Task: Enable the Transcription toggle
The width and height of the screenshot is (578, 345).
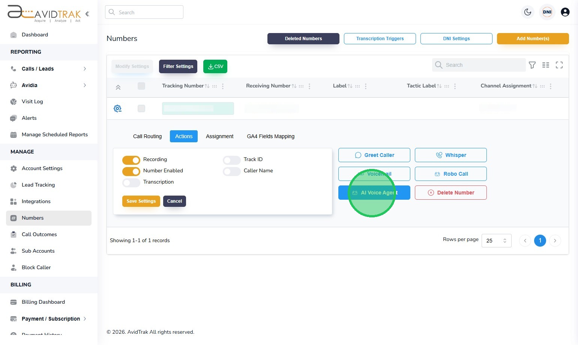Action: 131,182
